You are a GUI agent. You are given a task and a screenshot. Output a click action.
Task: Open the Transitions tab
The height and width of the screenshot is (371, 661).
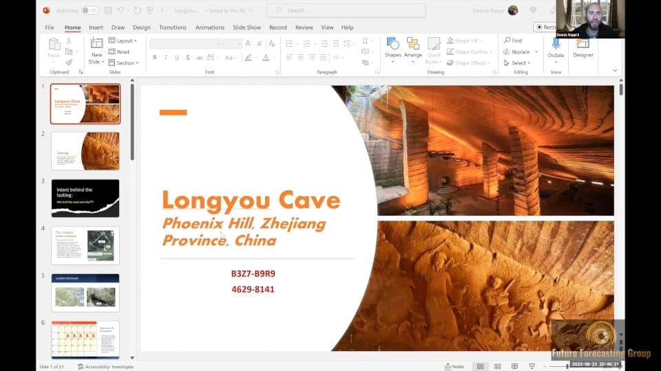coord(172,27)
